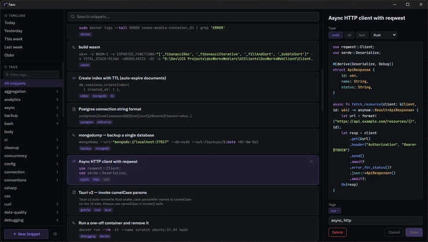This screenshot has height=242, width=428.
Task: Click the terminal icon of Run a one-off container
Action: click(74, 223)
